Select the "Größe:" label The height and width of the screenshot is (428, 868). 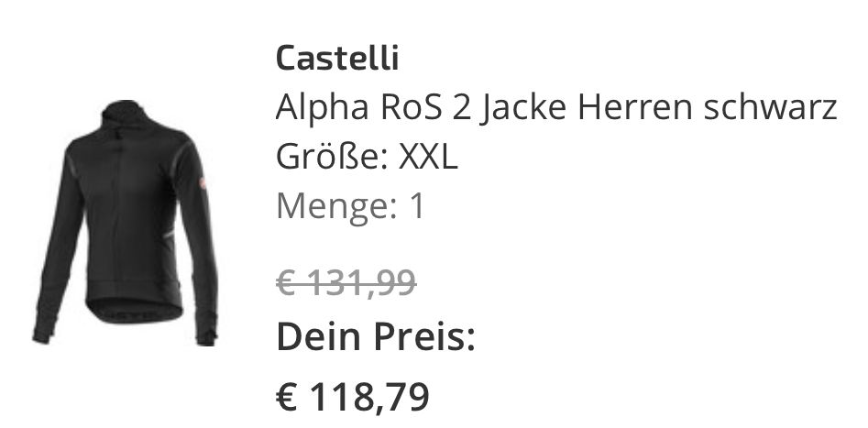pos(331,158)
